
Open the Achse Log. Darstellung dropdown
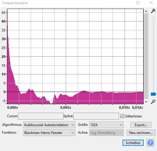click(x=106, y=132)
